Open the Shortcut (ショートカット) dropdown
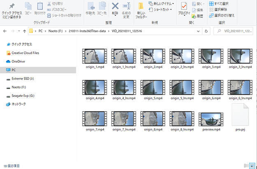The width and height of the screenshot is (257, 169). tap(161, 9)
